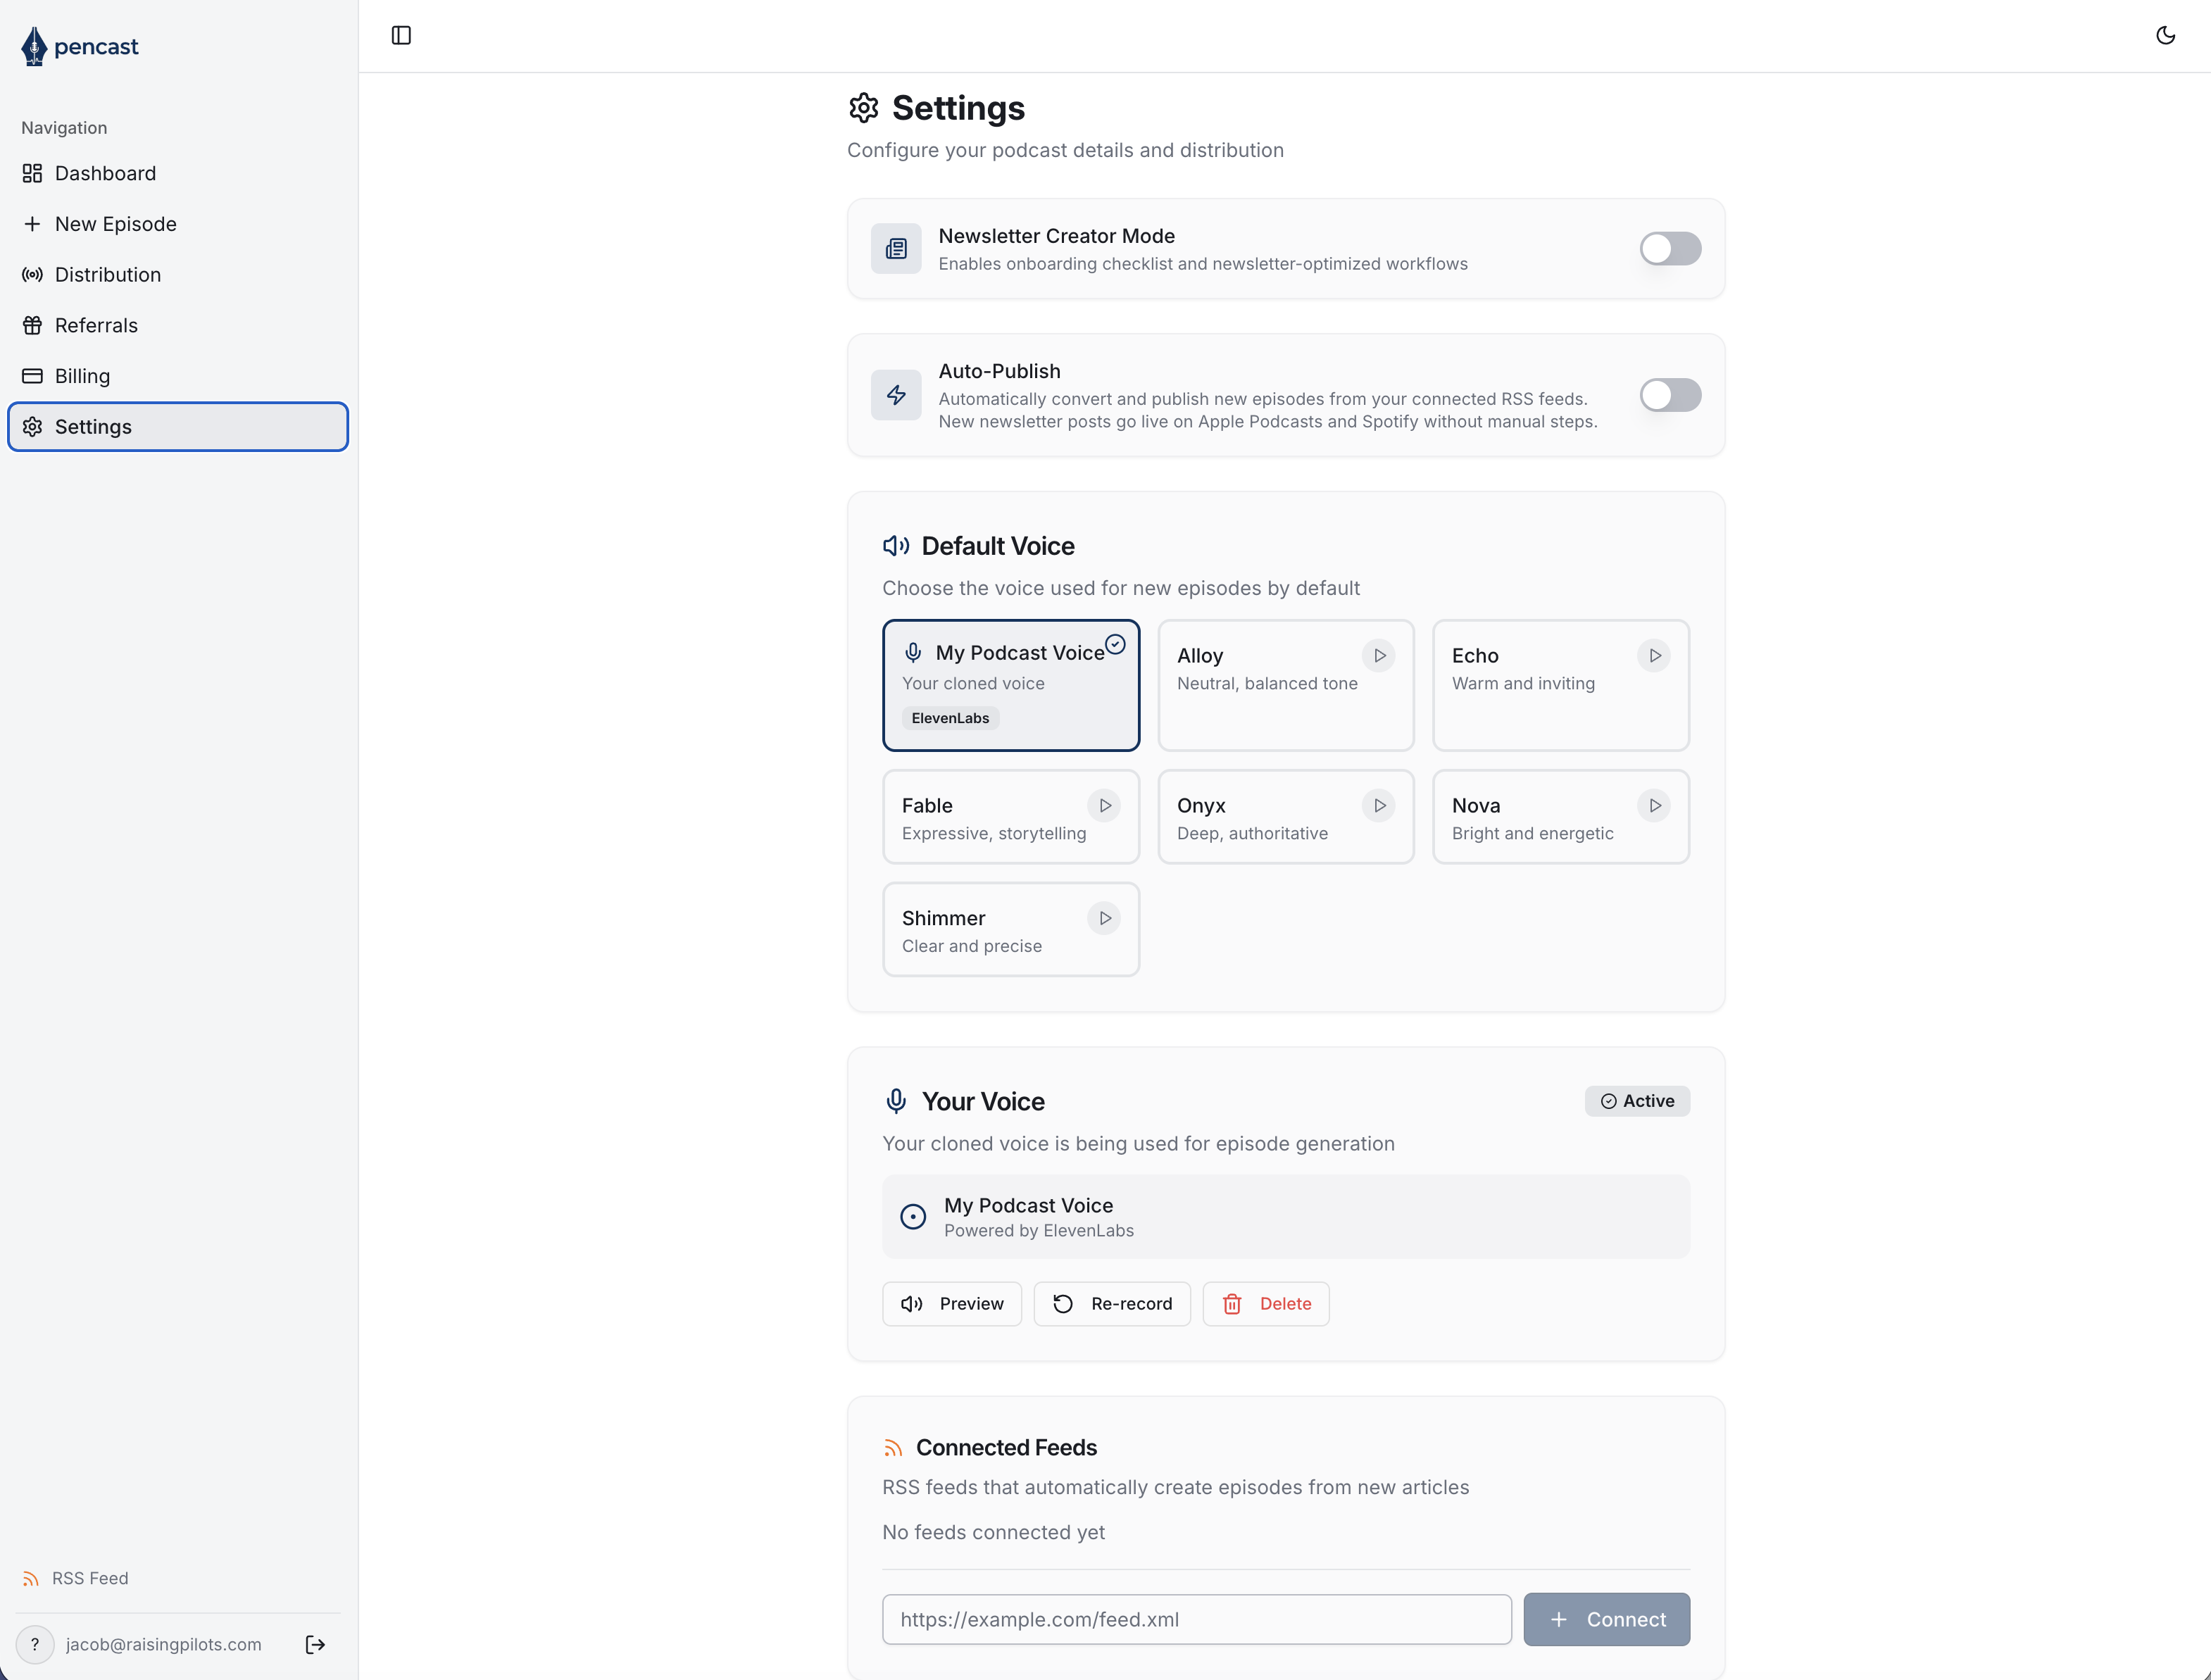Click the Newsletter Creator Mode newspaper icon
Image resolution: width=2211 pixels, height=1680 pixels.
tap(896, 248)
